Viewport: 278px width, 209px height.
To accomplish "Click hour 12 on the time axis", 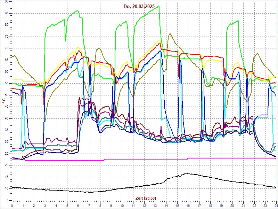I will 144,206.
